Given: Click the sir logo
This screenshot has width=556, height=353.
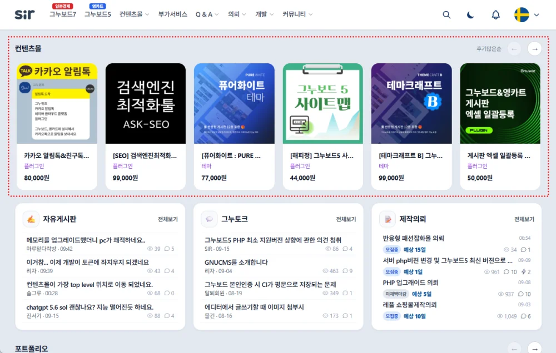Looking at the screenshot, I should point(24,14).
